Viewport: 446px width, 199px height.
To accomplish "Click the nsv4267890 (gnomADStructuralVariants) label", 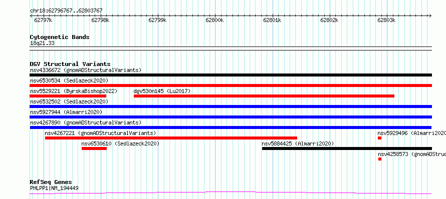I will [x=86, y=122].
